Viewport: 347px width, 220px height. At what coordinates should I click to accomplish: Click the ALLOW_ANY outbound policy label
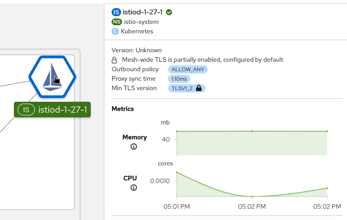[x=188, y=69]
